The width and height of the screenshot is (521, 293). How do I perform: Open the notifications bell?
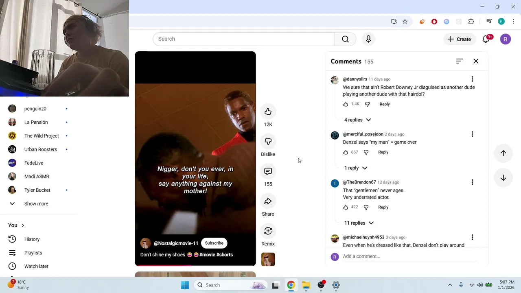(x=486, y=39)
